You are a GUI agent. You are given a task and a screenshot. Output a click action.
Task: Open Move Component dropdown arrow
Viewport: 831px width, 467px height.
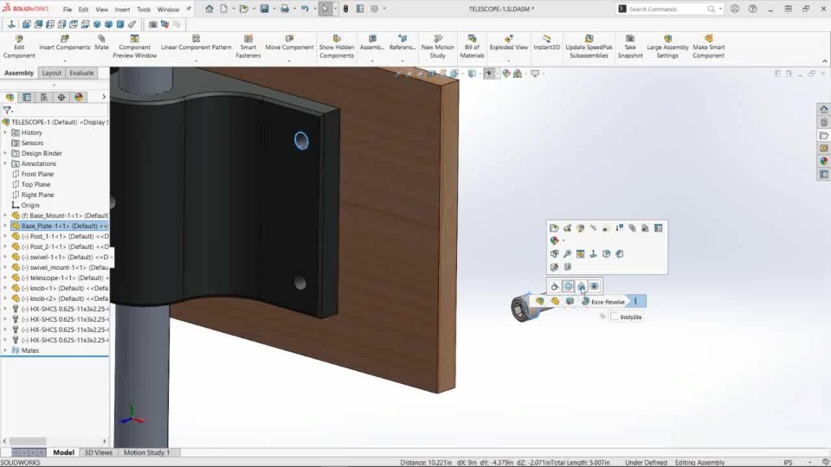tap(289, 61)
